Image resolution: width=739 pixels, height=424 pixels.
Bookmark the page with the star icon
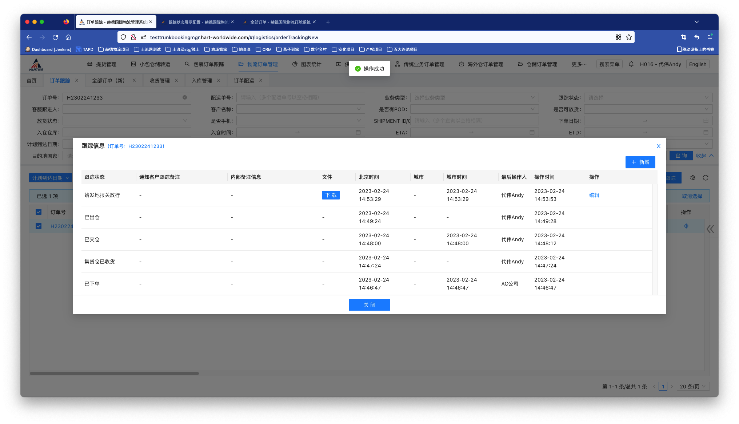point(629,37)
